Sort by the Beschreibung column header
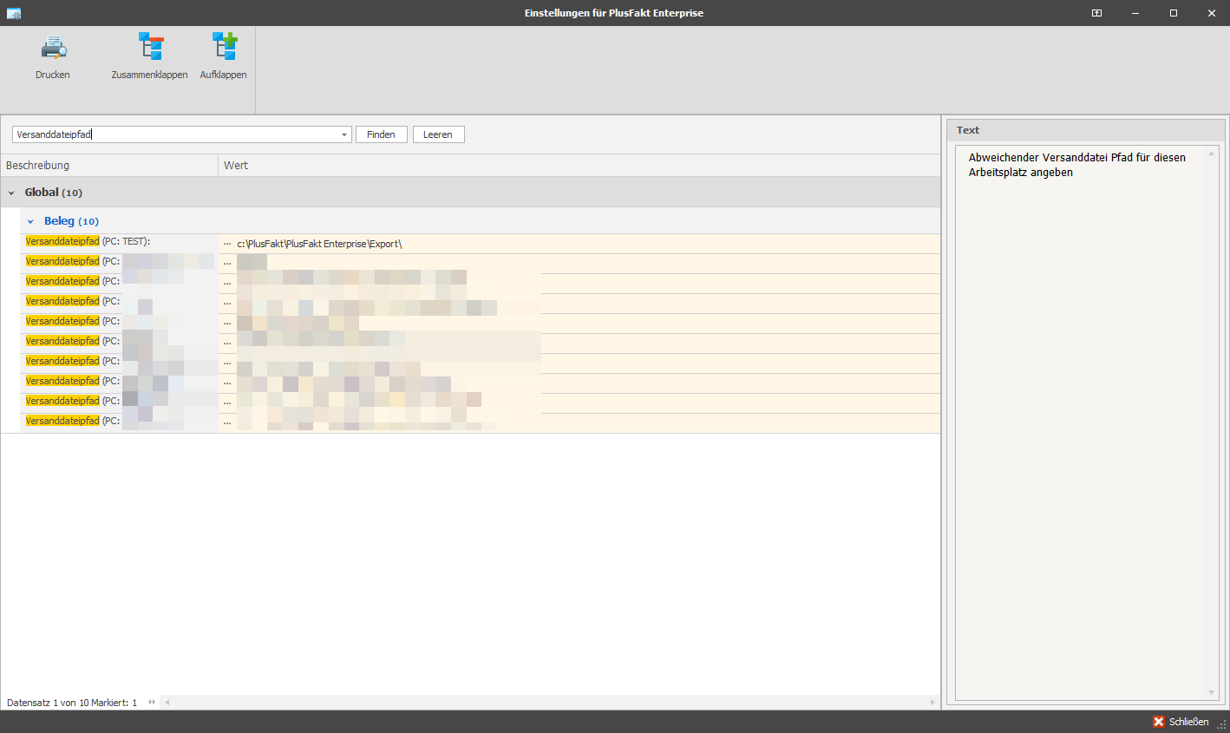This screenshot has height=733, width=1230. [x=109, y=165]
